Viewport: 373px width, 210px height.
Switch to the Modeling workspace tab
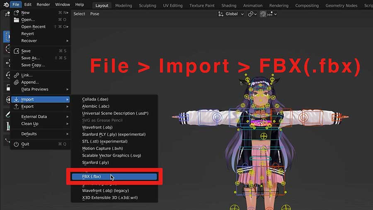point(124,5)
